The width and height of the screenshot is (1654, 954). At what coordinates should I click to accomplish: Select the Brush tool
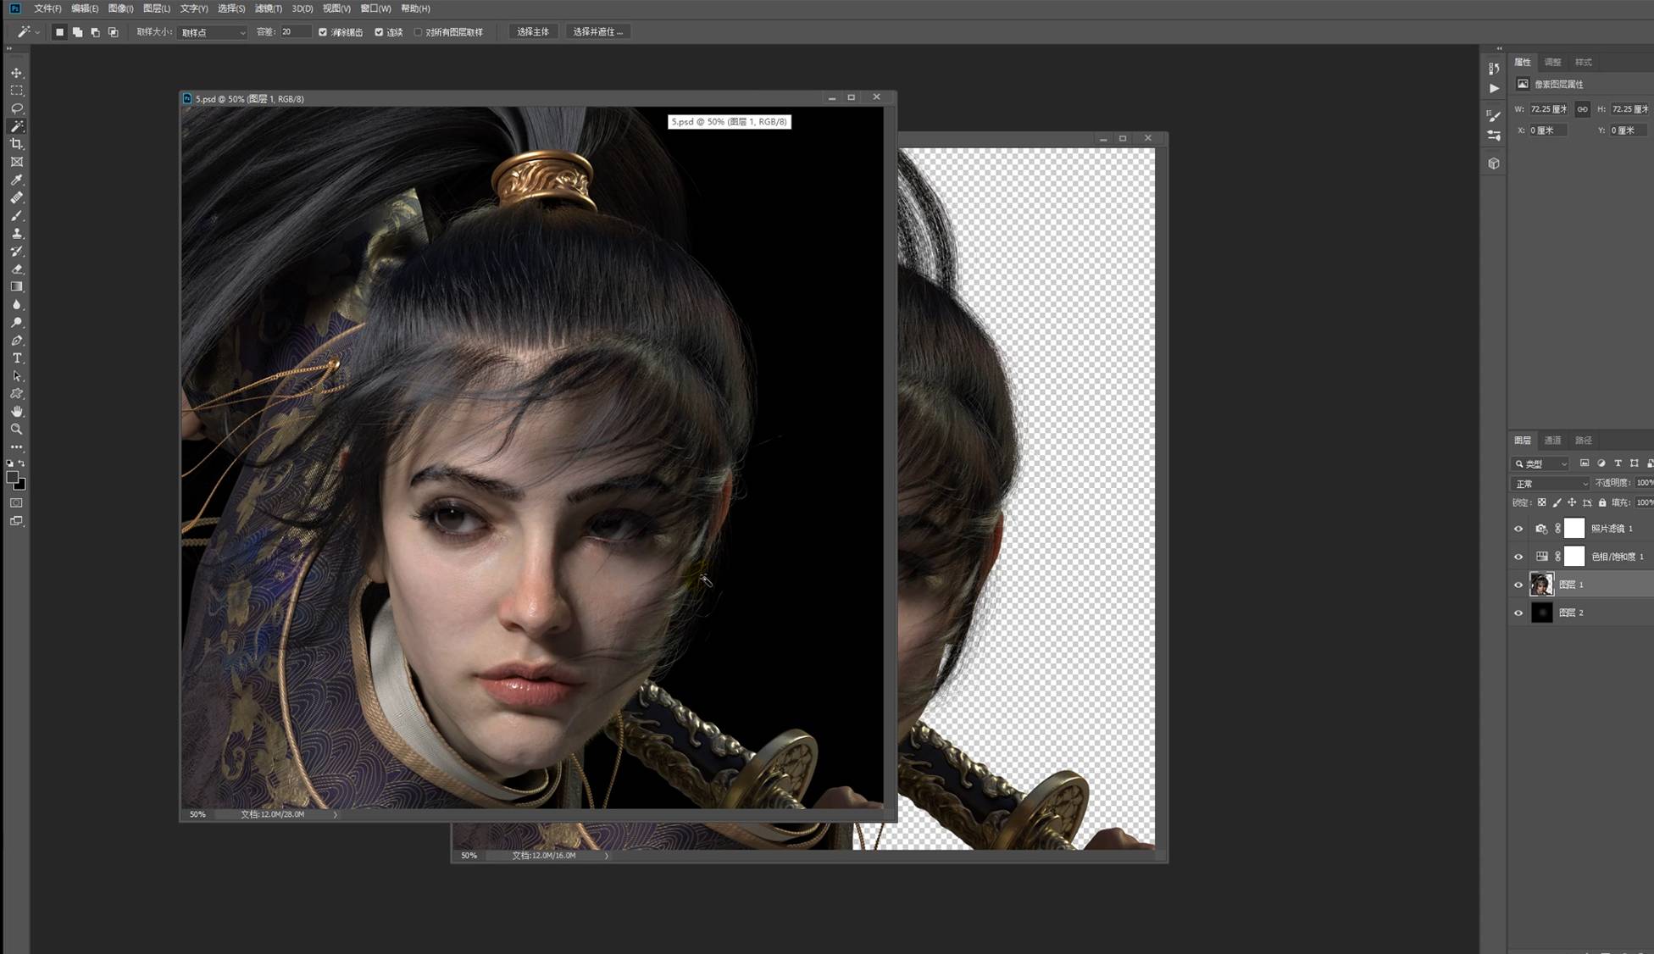pos(16,215)
